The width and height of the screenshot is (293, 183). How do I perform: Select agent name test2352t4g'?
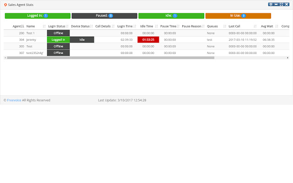(x=35, y=53)
